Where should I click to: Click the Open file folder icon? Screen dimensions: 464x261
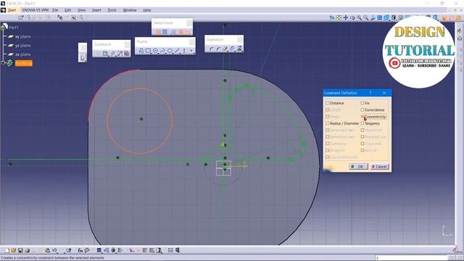click(x=14, y=250)
